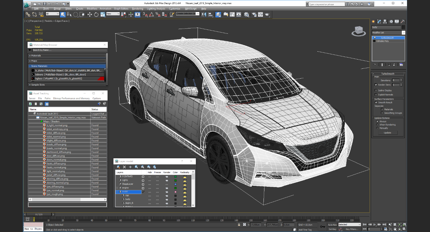Open the Graph Editors menu
430x232 pixels.
click(121, 9)
